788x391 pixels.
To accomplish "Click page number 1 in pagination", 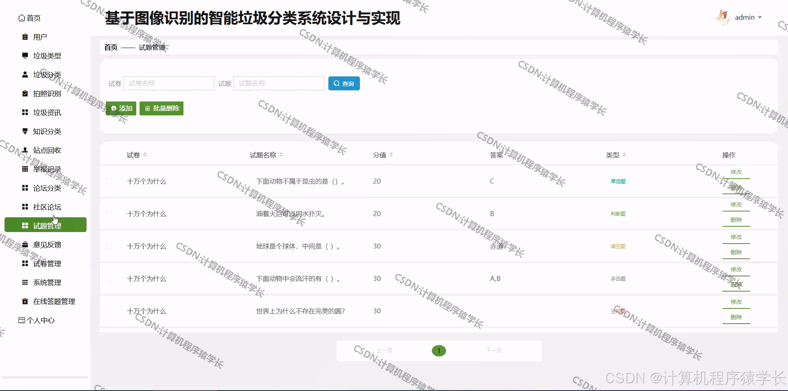I will [439, 351].
